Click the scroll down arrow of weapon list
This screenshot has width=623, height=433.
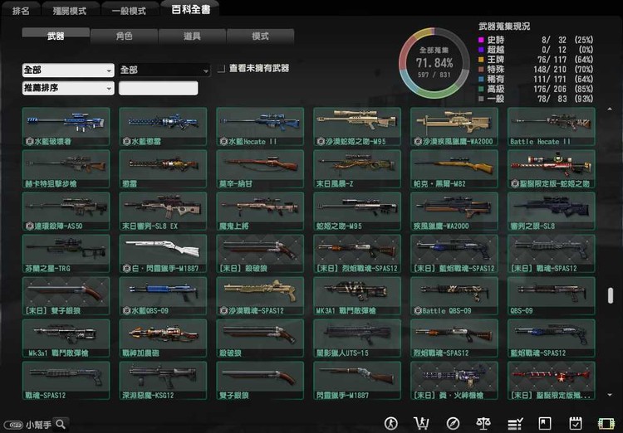tap(610, 395)
